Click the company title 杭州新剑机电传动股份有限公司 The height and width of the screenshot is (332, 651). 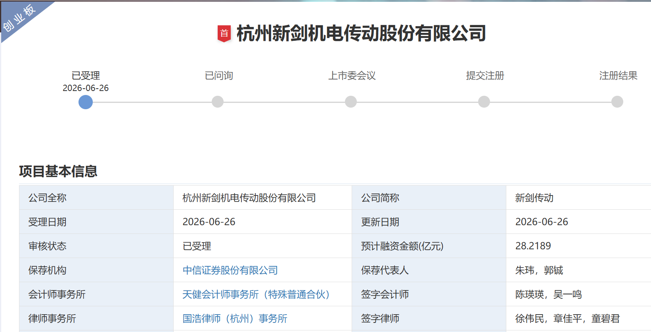click(x=361, y=34)
